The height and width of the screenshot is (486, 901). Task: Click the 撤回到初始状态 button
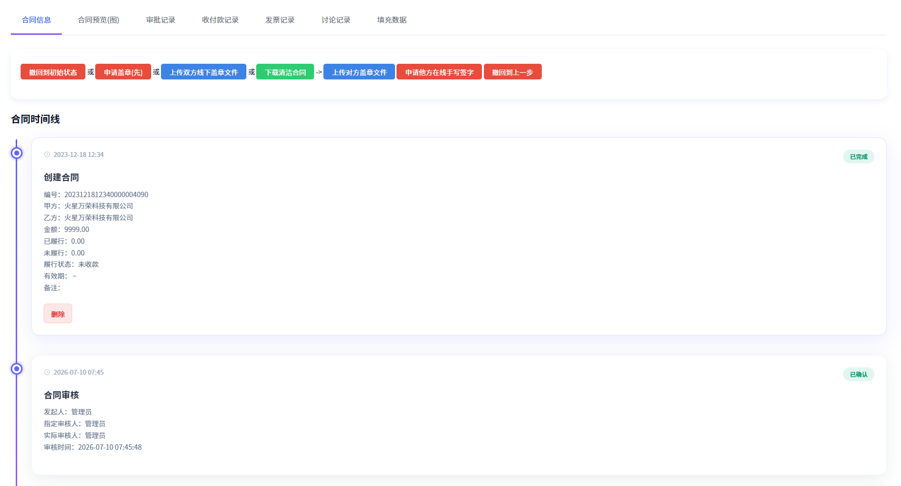53,72
